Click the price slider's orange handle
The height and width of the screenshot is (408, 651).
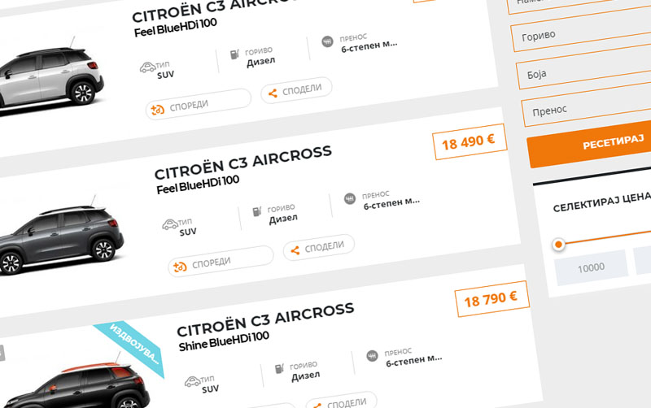pyautogui.click(x=558, y=245)
